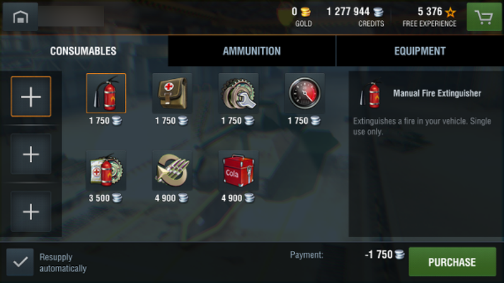
Task: Open the shop cart icon
Action: point(484,17)
